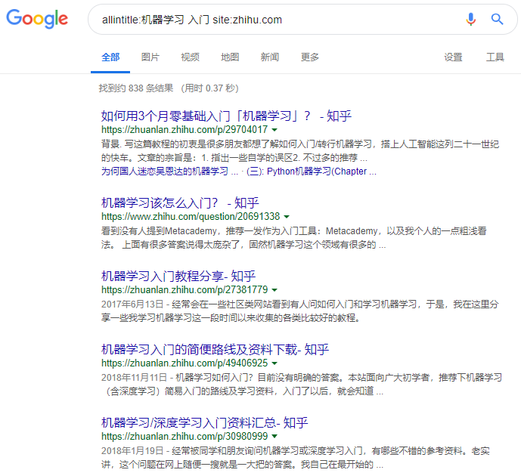Image resolution: width=521 pixels, height=476 pixels.
Task: Expand dropdown arrow beside zhuanlan.zhihu.com/p/29704017
Action: pyautogui.click(x=274, y=130)
